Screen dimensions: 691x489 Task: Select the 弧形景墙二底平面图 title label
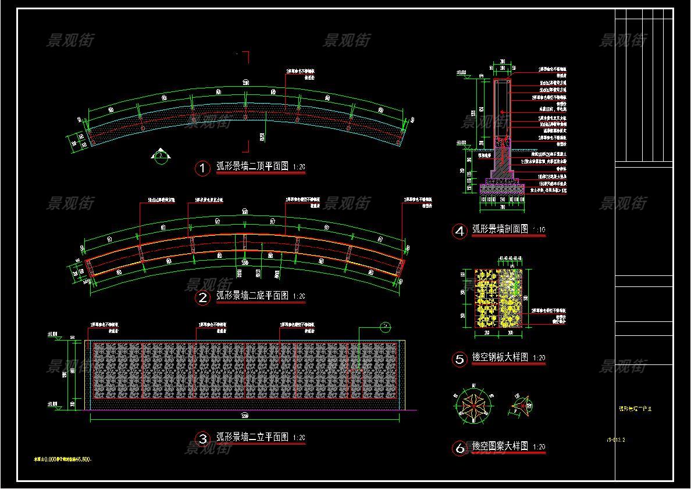coord(252,296)
